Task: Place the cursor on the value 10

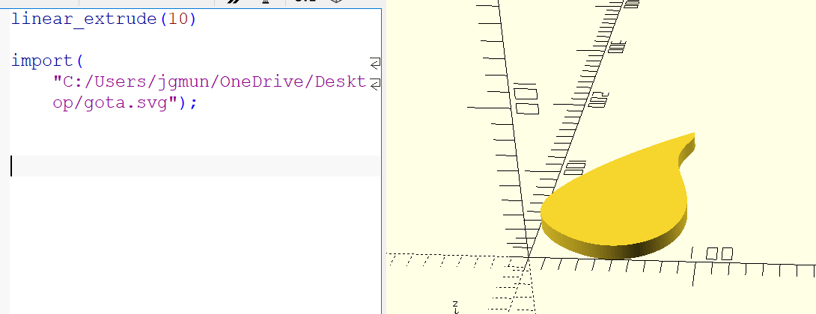Action: click(178, 19)
